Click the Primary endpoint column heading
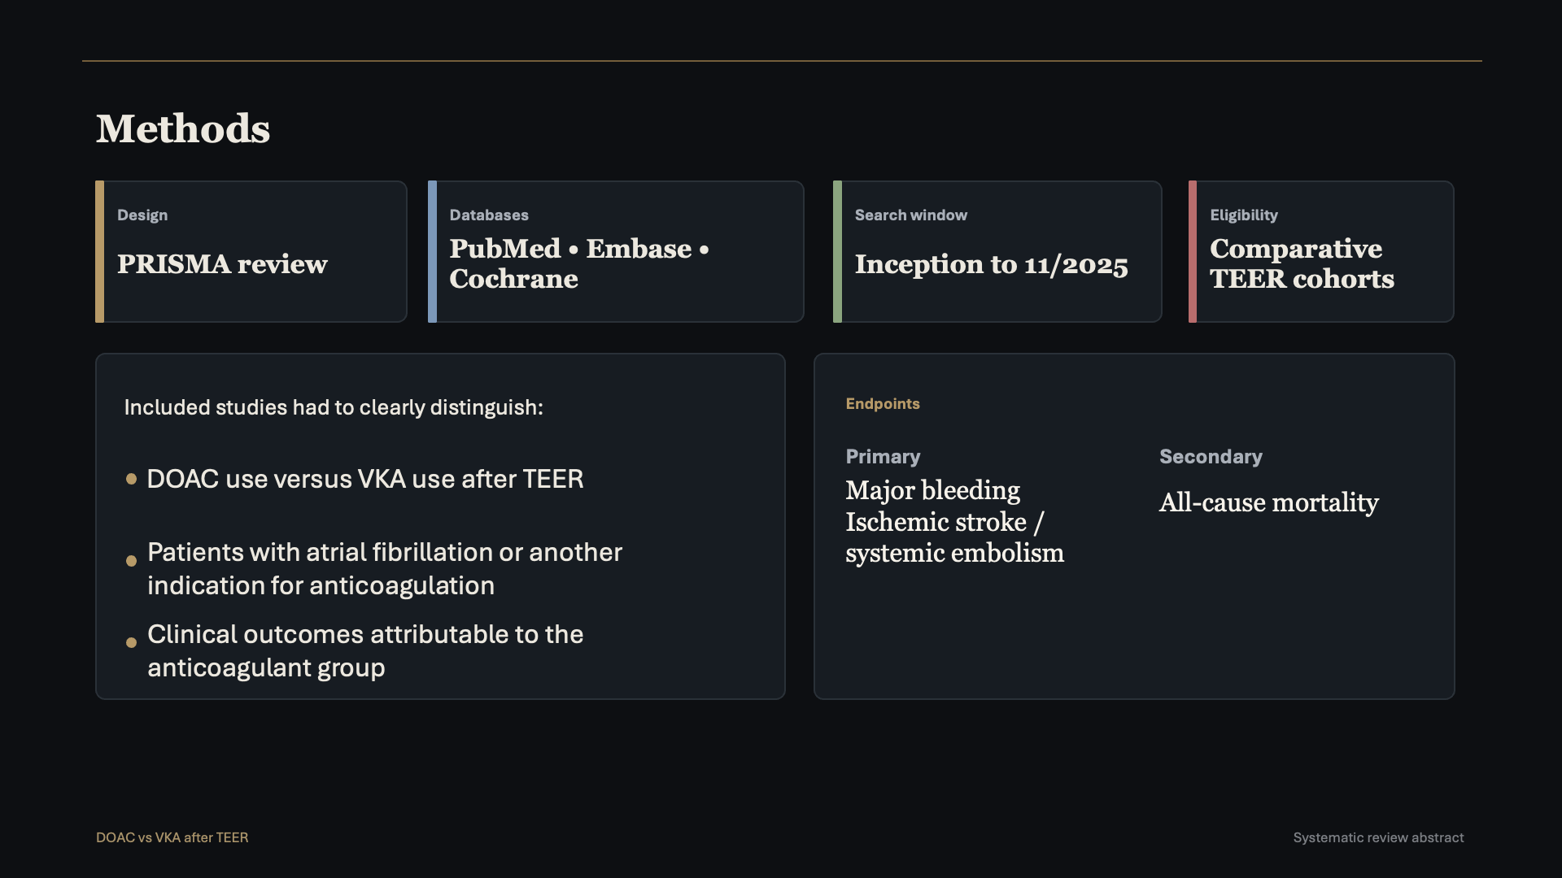 click(883, 457)
